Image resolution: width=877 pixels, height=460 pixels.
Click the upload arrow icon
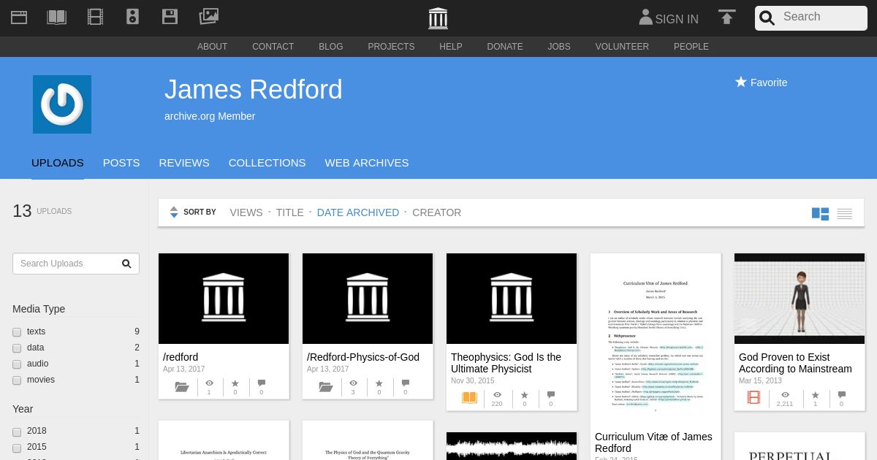(726, 17)
